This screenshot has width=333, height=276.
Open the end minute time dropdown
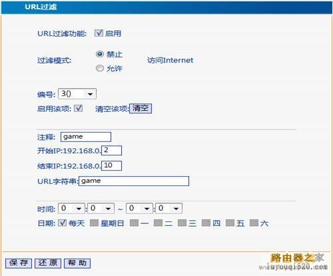point(169,209)
